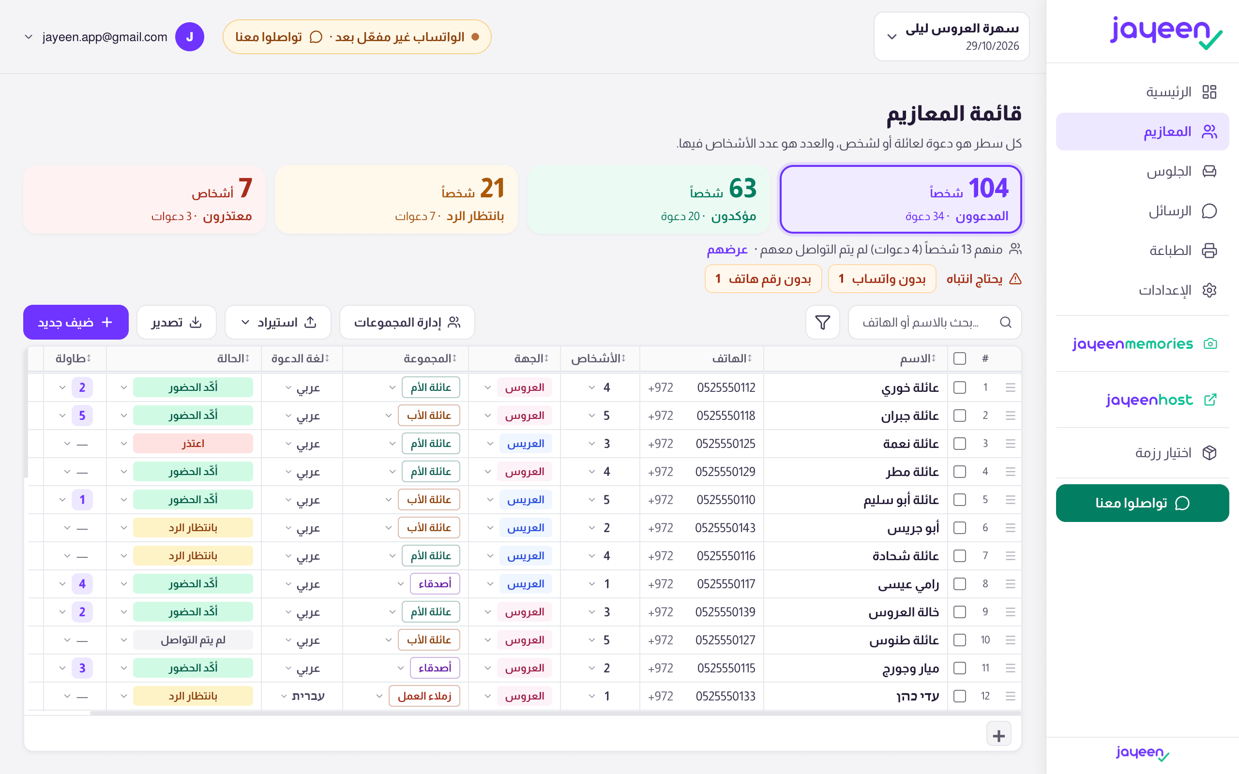Select checkbox for أبو جريس
This screenshot has width=1239, height=774.
point(960,528)
